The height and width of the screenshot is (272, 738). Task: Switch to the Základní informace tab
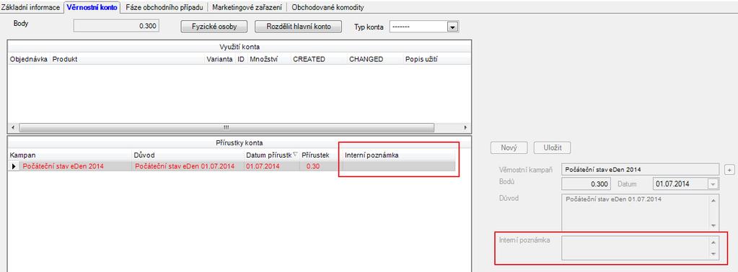click(x=31, y=7)
